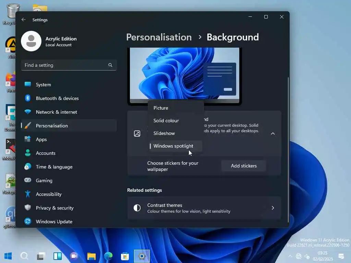Screen dimensions: 351x263
Task: Open Gaming settings category
Action: pos(69,180)
